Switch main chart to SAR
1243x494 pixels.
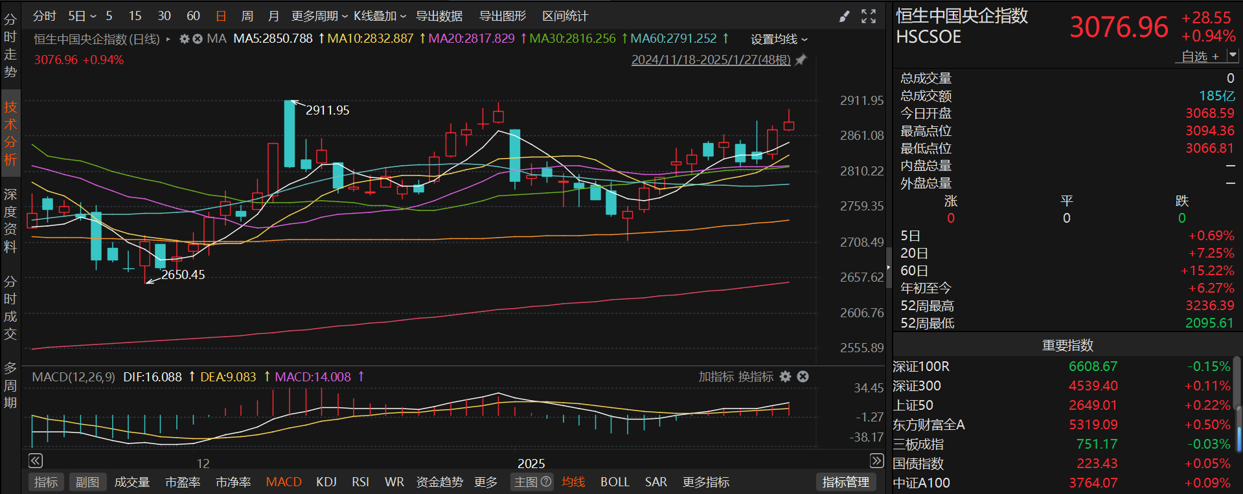click(x=656, y=482)
